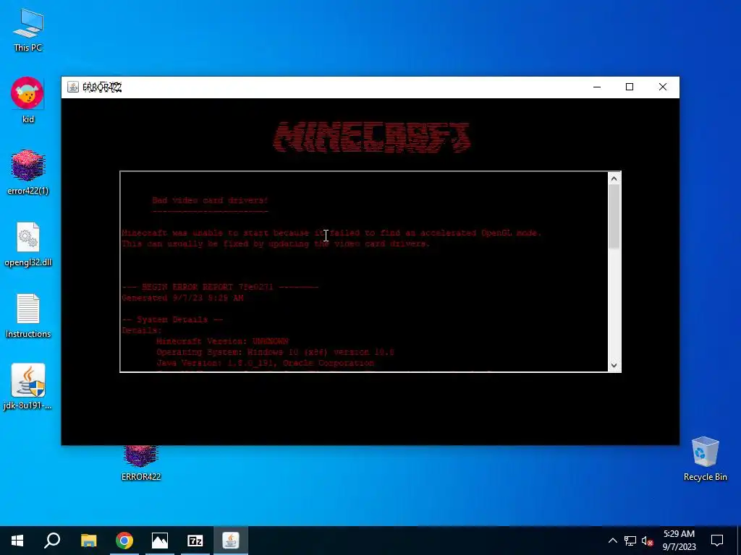Screen dimensions: 741x555
Task: Click the 'Minecraft Version: UNKNOWN' line
Action: coord(222,341)
